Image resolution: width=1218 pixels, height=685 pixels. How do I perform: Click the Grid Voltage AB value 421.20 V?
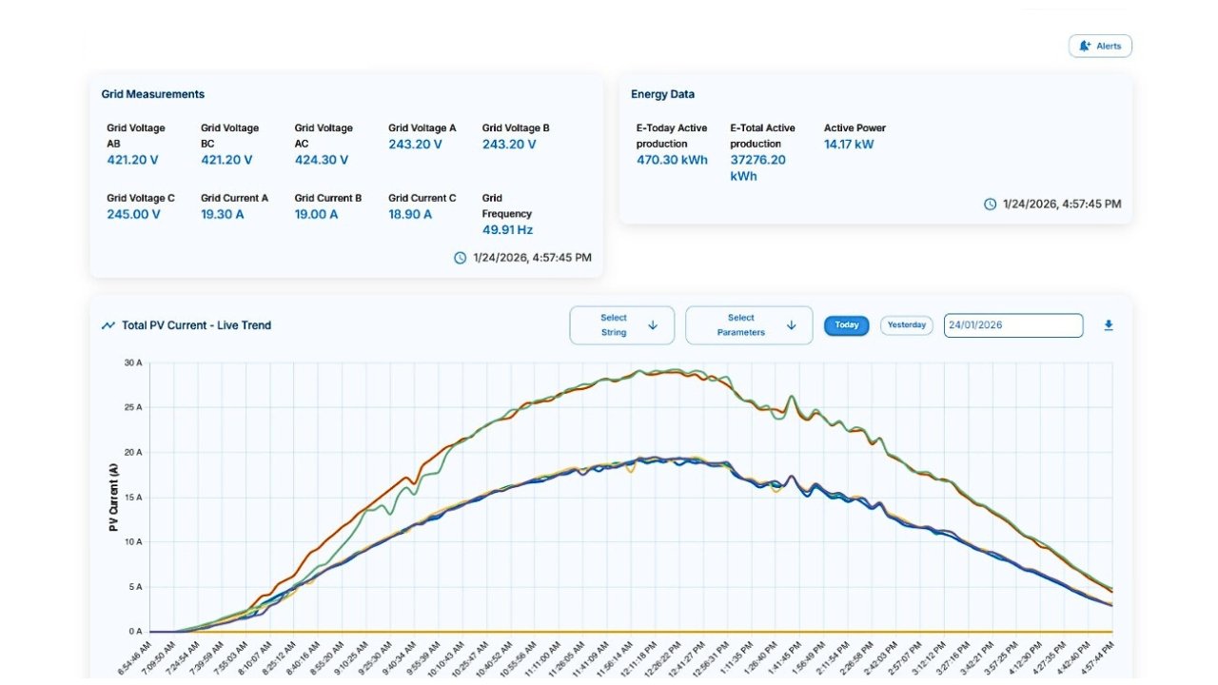pos(132,160)
